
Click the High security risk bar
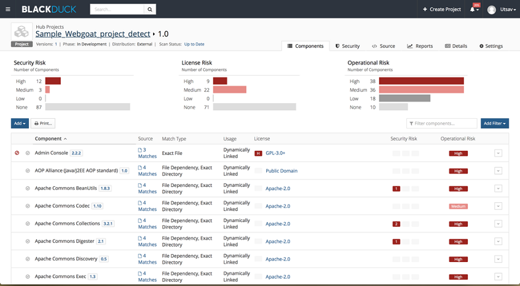(53, 81)
